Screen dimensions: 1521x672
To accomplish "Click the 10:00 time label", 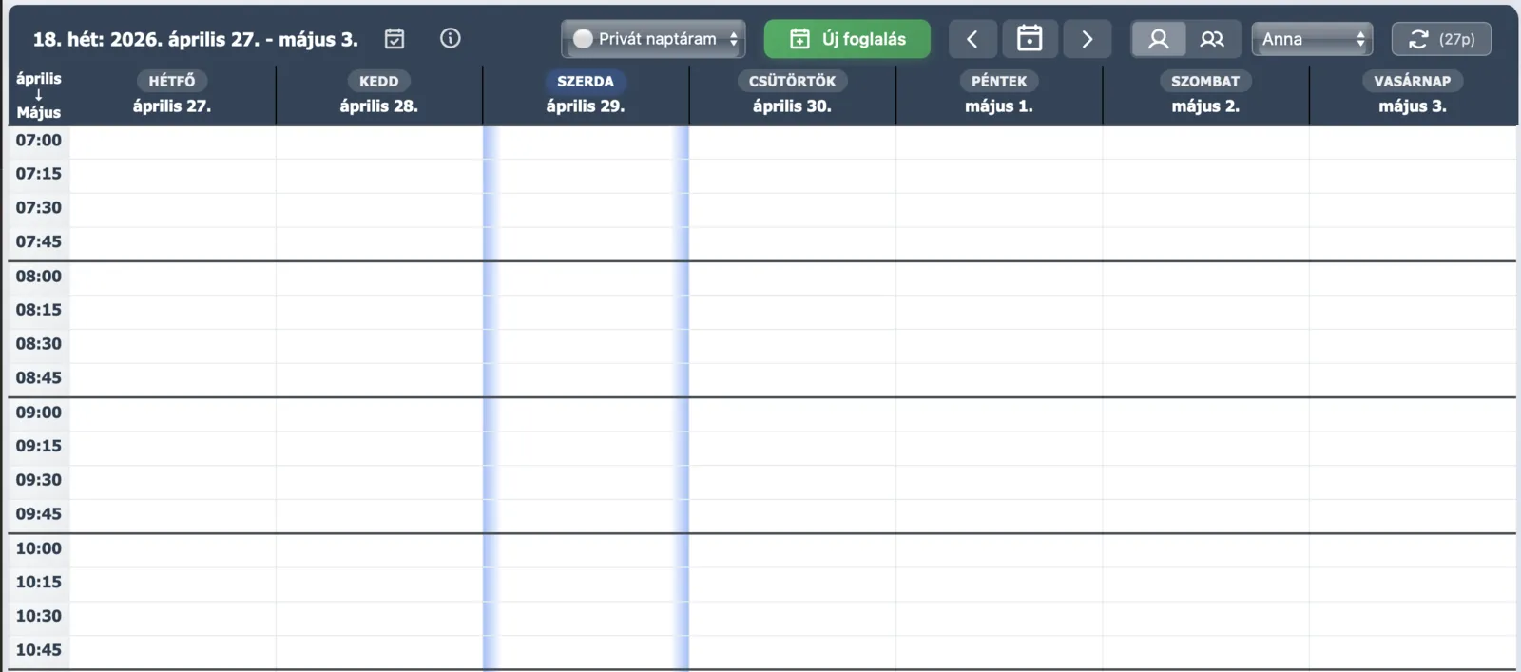I will point(39,548).
